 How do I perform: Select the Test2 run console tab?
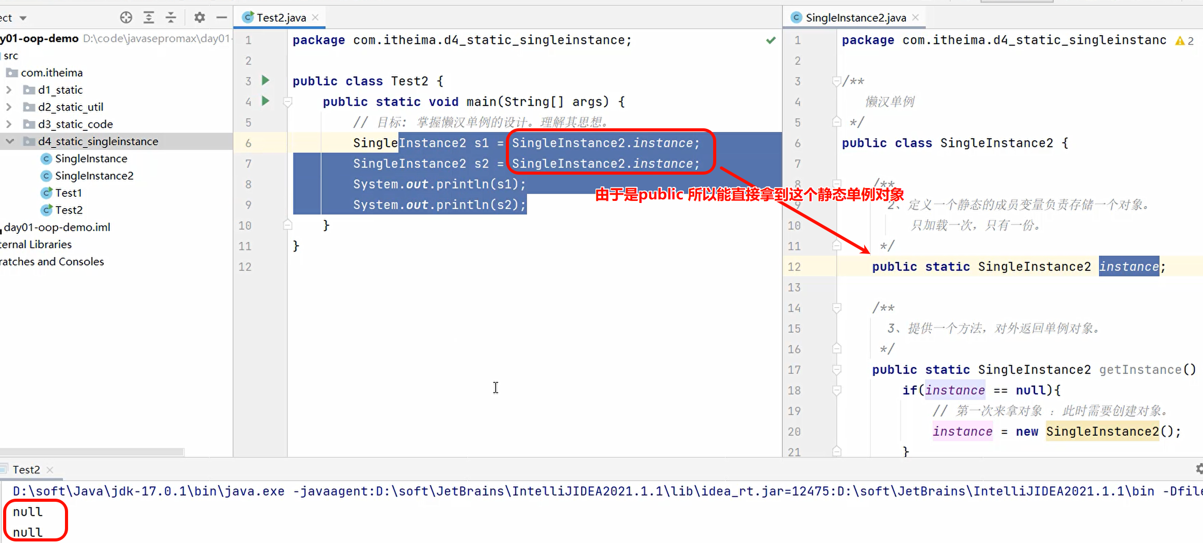click(x=26, y=470)
